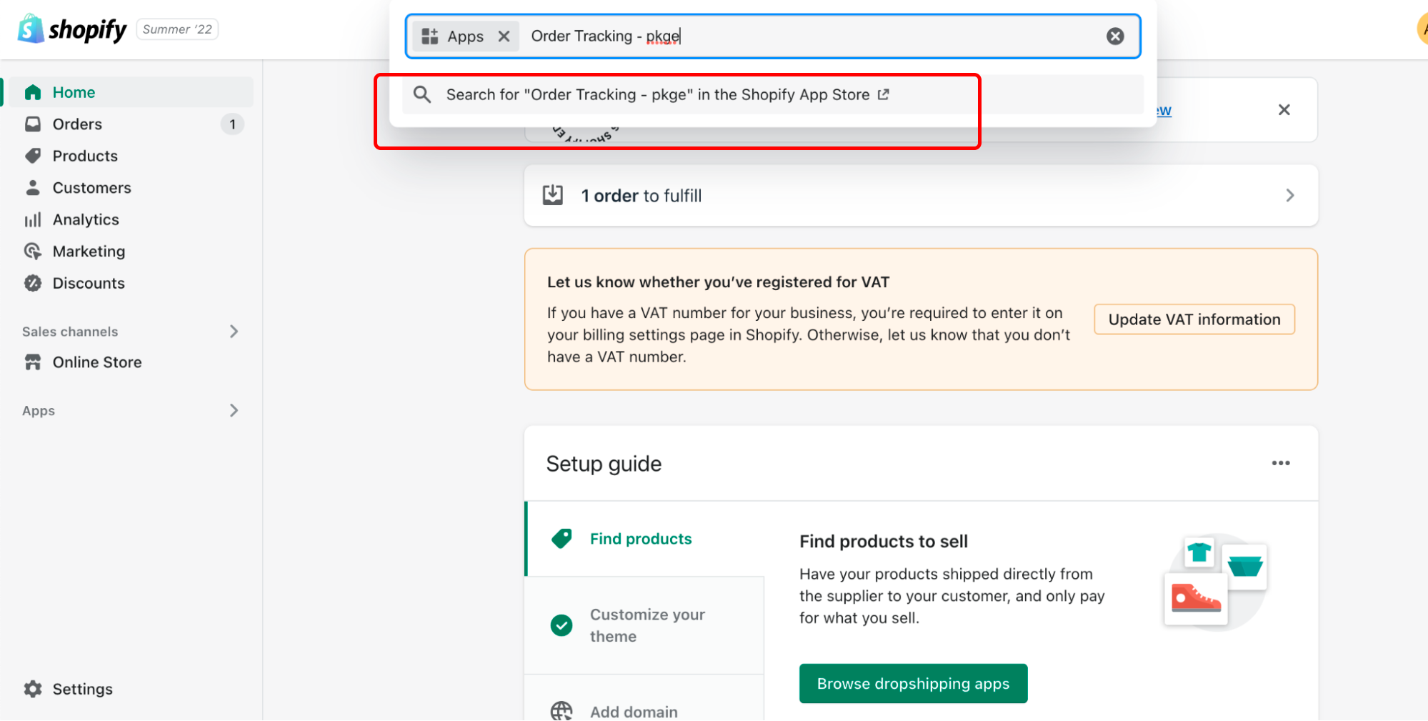
Task: Click the Apps sidebar label
Action: (39, 411)
